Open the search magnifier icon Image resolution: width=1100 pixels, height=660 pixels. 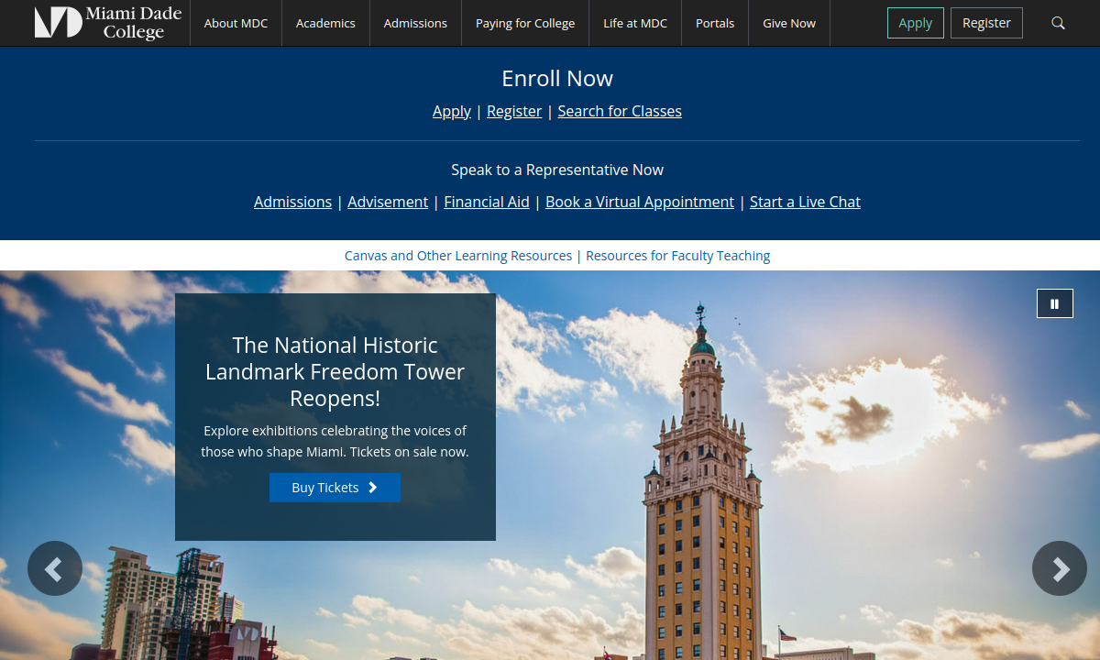pyautogui.click(x=1058, y=23)
